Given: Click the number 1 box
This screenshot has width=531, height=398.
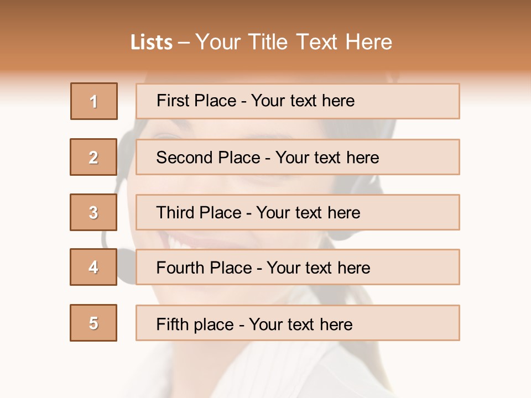Looking at the screenshot, I should click(x=94, y=101).
